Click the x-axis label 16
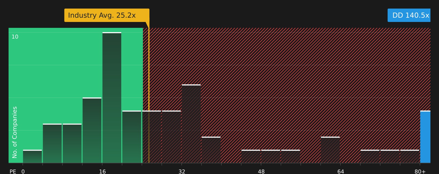The width and height of the screenshot is (439, 174). tap(103, 172)
